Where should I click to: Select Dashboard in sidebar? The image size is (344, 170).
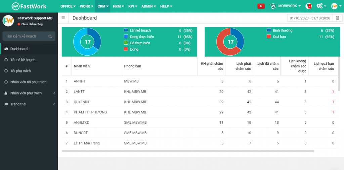29,49
